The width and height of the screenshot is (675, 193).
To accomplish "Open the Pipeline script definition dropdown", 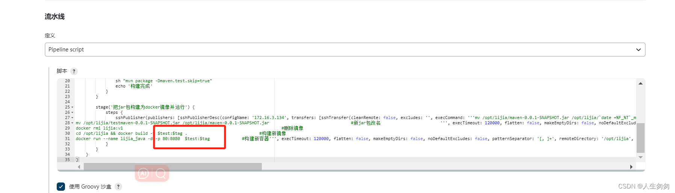I will click(345, 50).
